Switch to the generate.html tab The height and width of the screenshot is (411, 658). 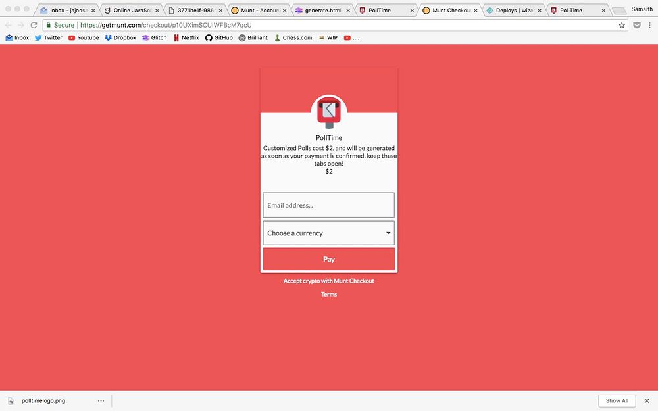point(323,11)
